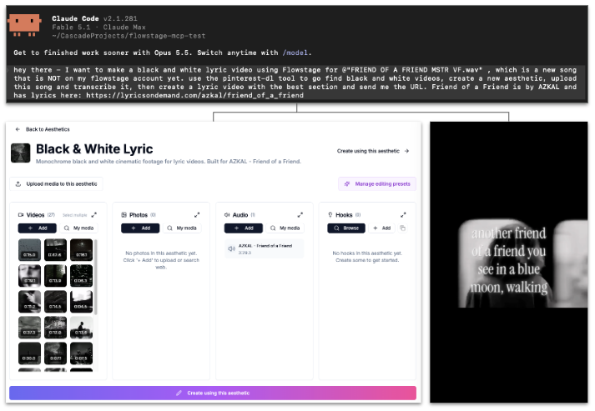Open the bright white sky video thumbnail

pyautogui.click(x=81, y=302)
